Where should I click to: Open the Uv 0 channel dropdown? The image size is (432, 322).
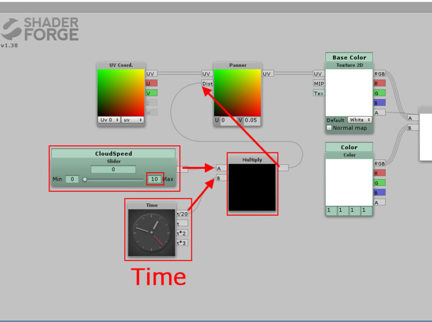tap(110, 120)
